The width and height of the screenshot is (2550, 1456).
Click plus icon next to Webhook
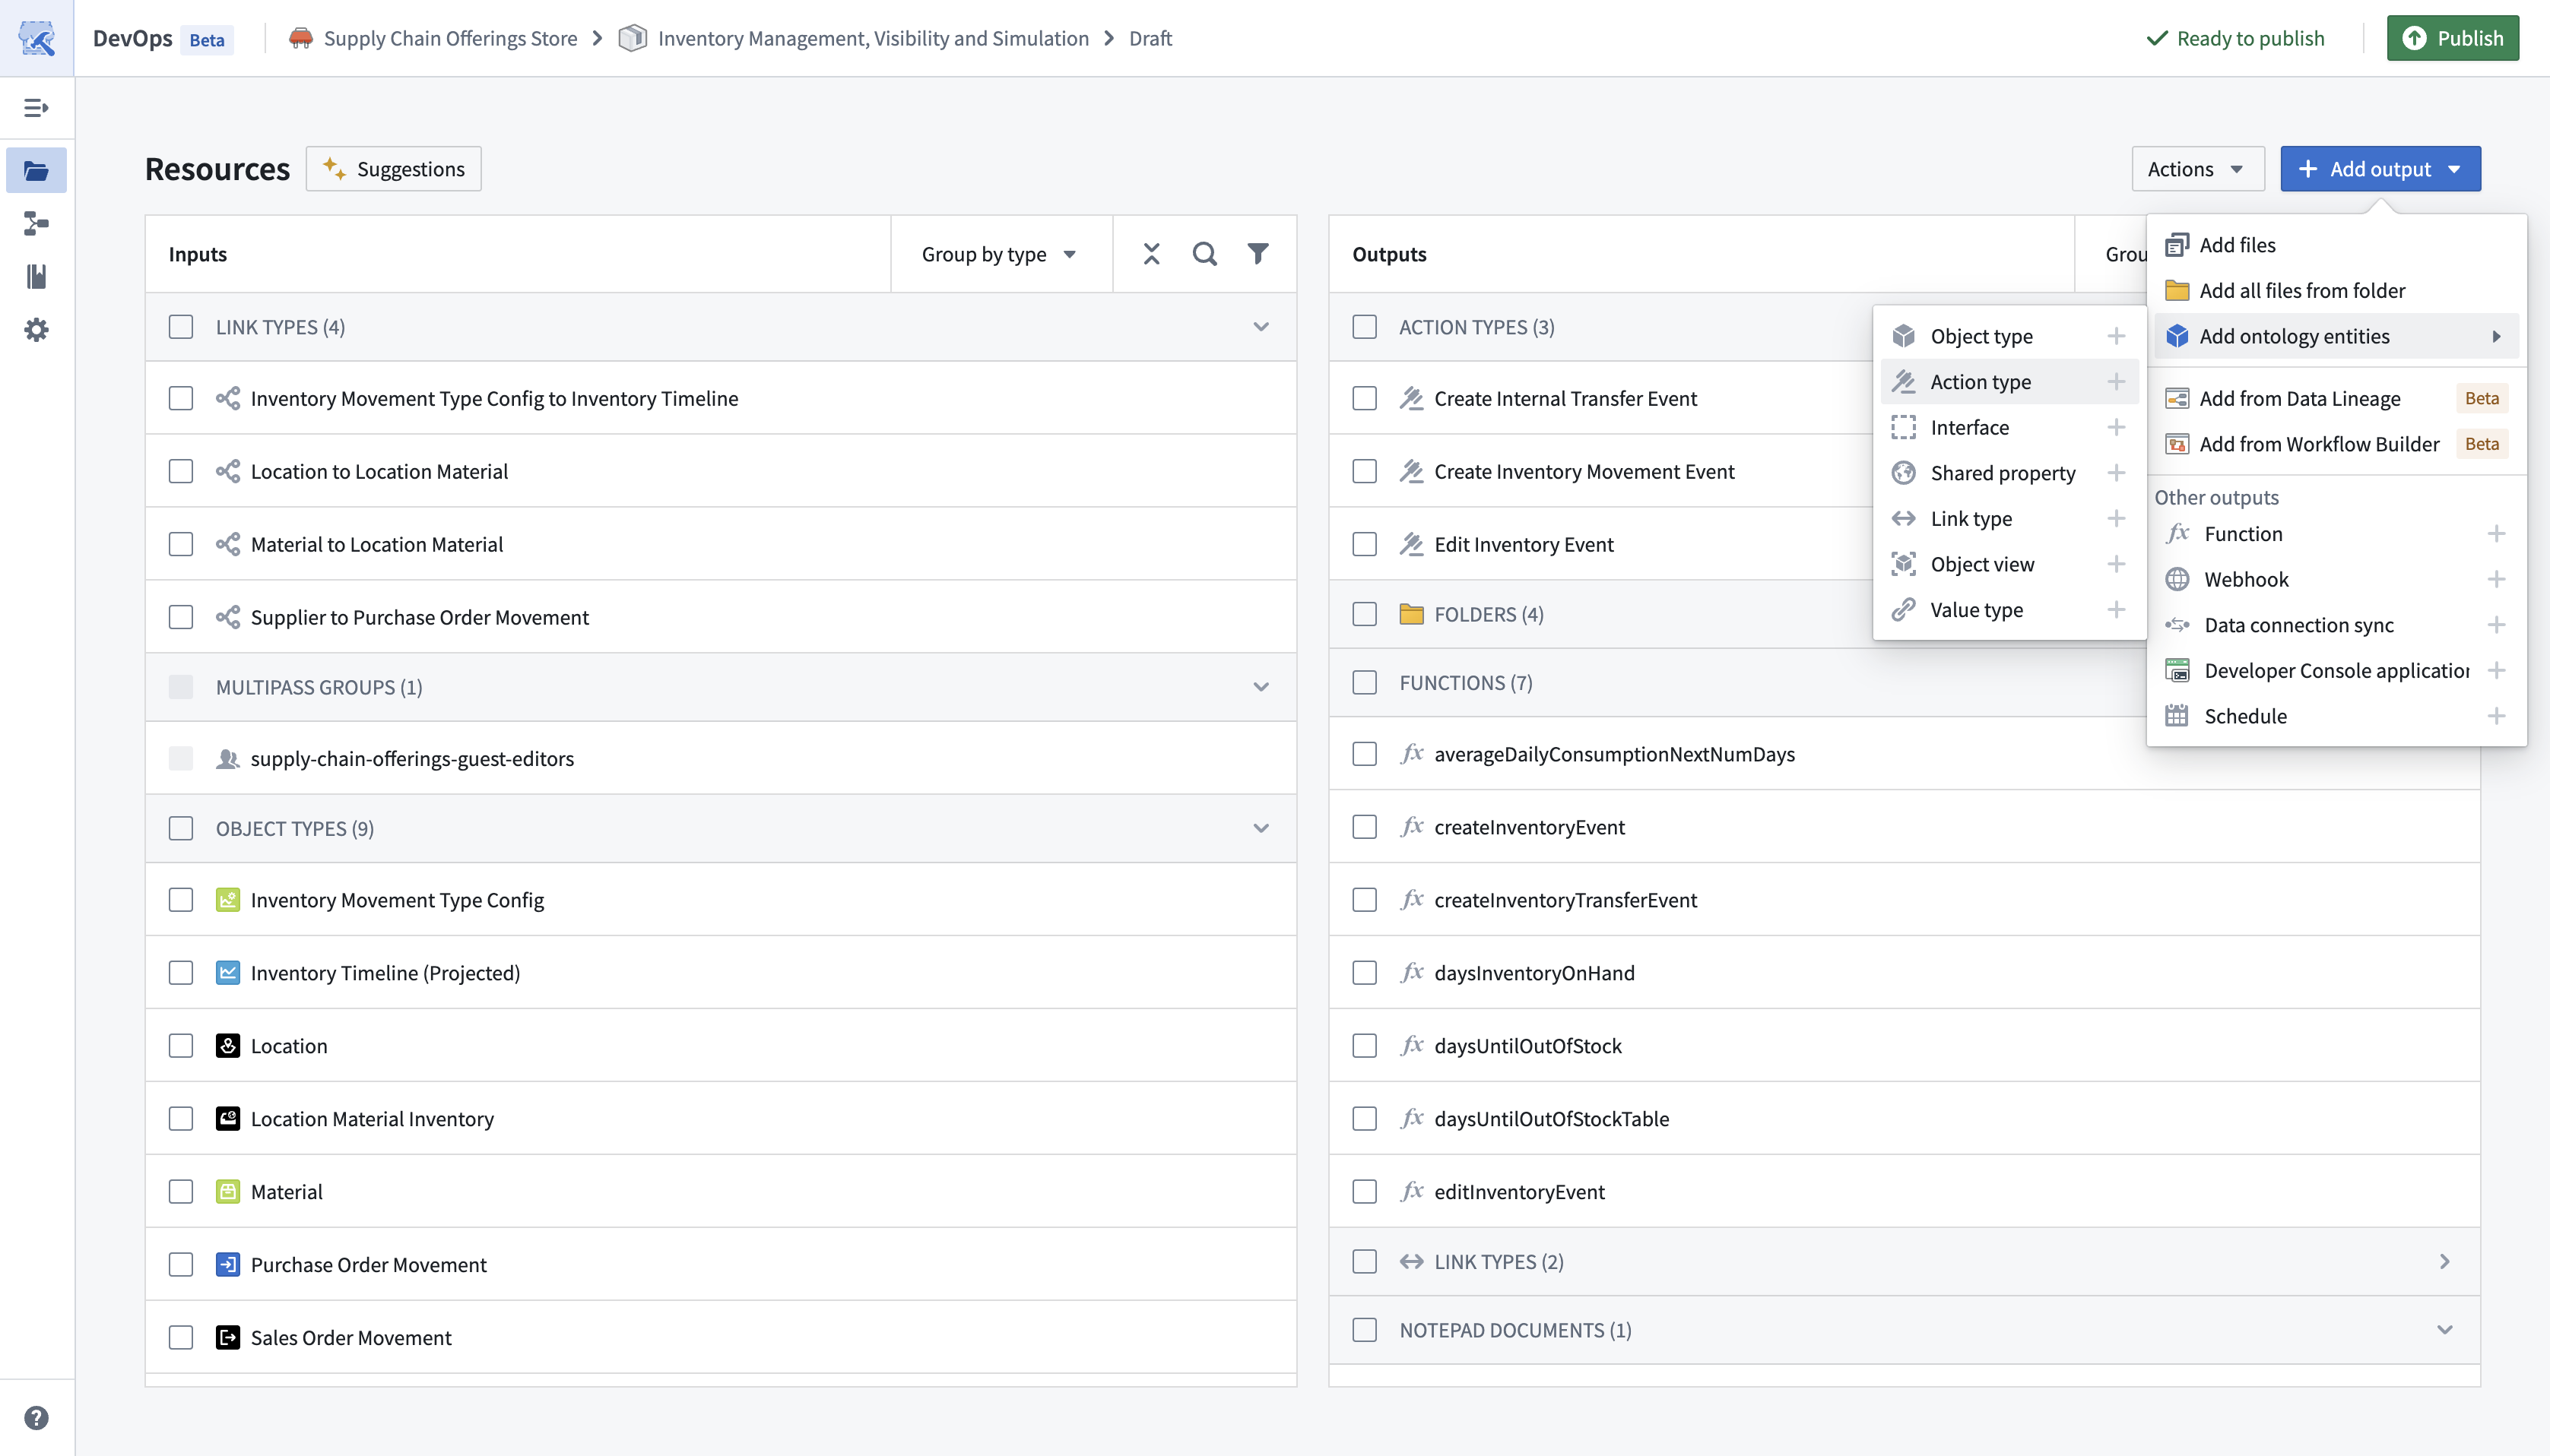tap(2496, 579)
